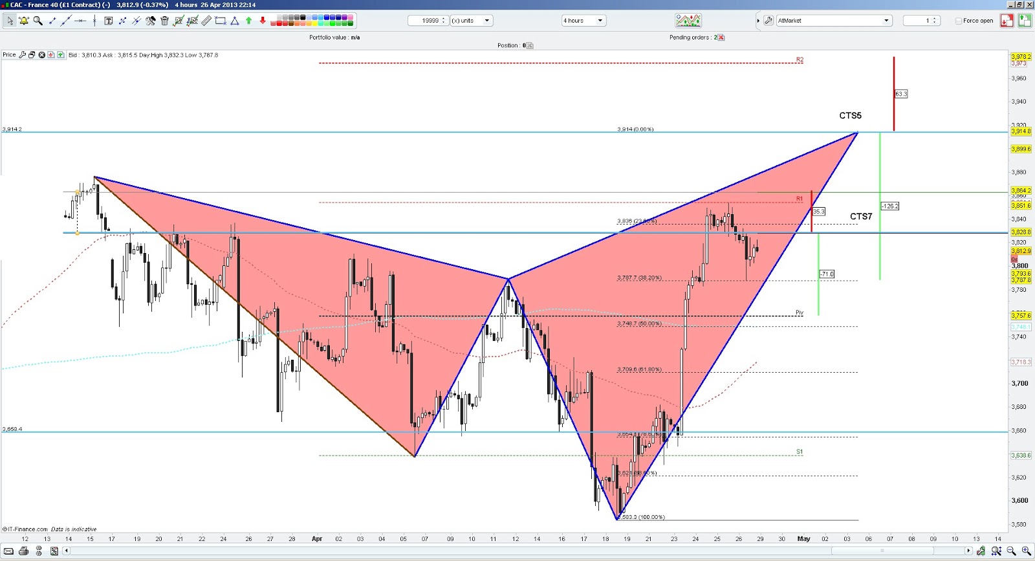Open the hammer and wrench object settings
Image resolution: width=1035 pixels, height=561 pixels.
(151, 21)
